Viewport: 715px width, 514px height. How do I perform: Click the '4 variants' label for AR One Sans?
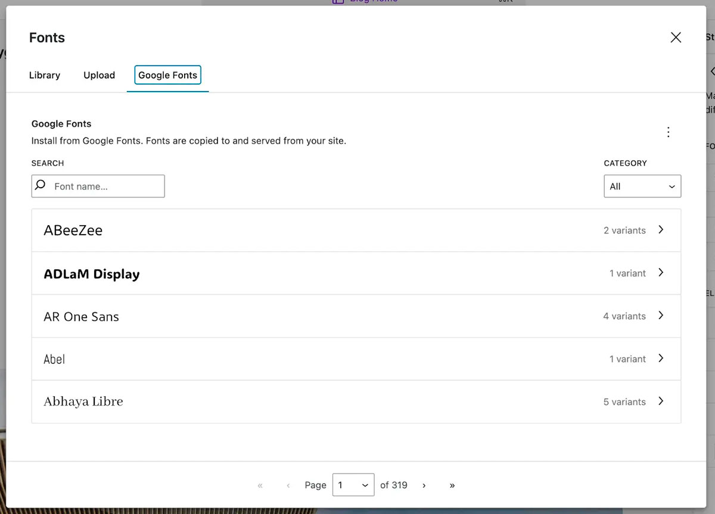(624, 316)
